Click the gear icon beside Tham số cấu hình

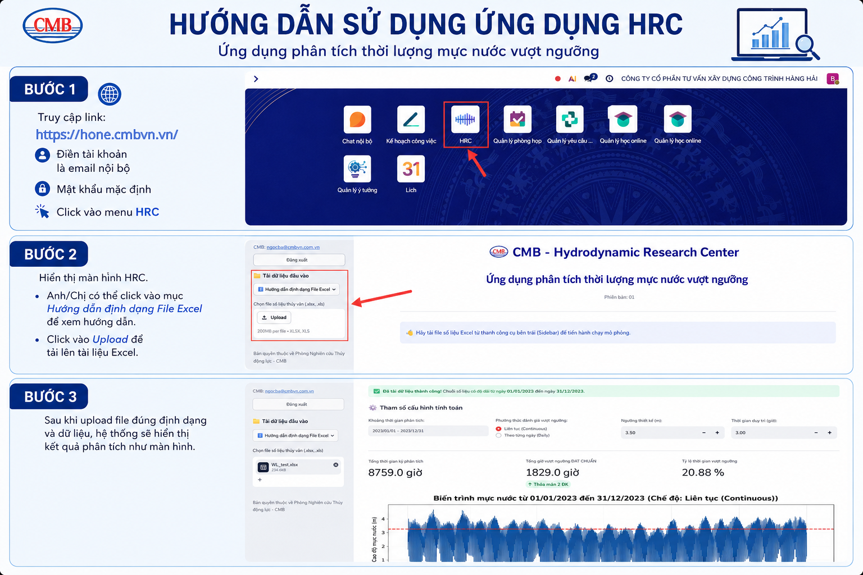(373, 408)
